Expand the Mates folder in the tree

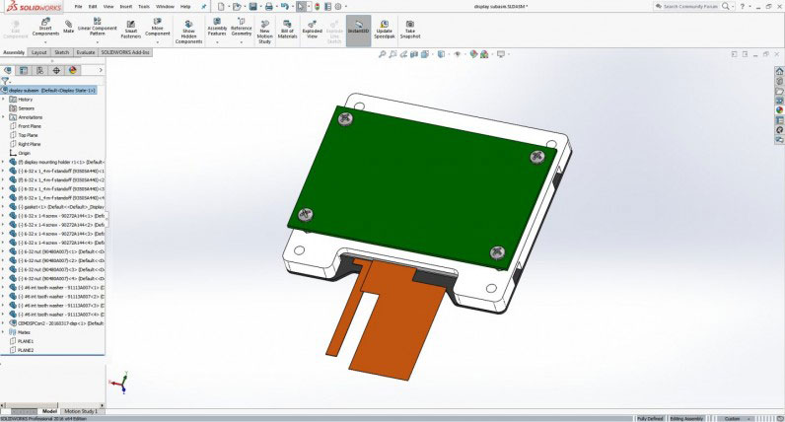[4, 331]
